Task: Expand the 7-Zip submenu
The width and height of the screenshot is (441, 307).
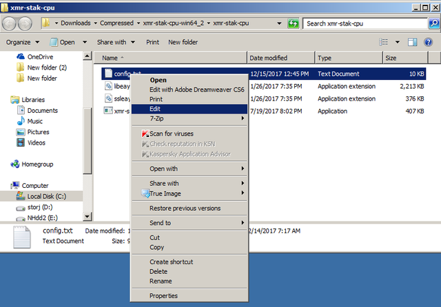Action: [x=189, y=118]
